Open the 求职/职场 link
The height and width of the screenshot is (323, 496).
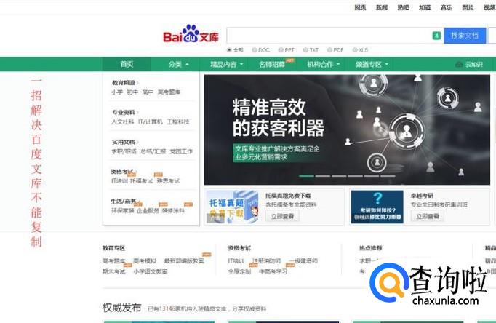pos(124,151)
